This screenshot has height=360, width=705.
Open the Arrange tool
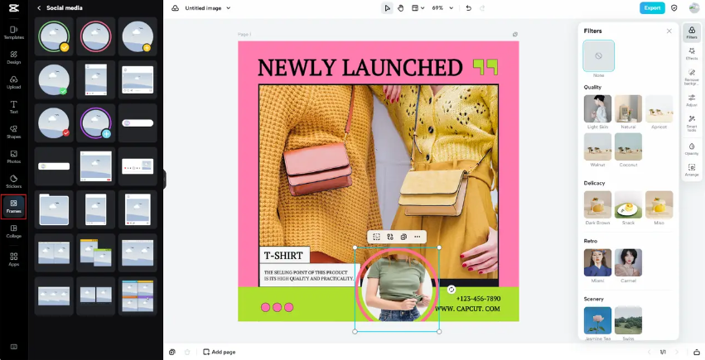pyautogui.click(x=692, y=170)
